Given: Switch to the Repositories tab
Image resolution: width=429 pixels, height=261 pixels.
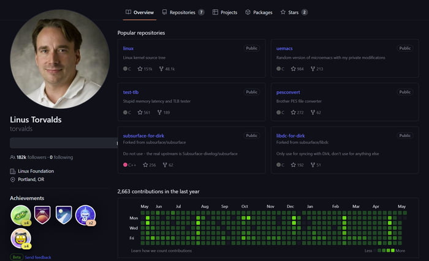Looking at the screenshot, I should [183, 12].
